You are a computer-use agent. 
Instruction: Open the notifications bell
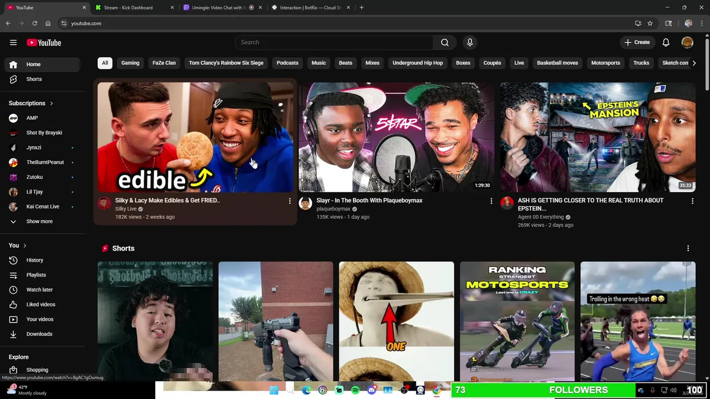666,43
